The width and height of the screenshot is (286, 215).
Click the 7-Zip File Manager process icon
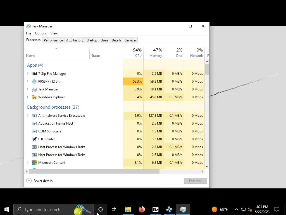34,74
